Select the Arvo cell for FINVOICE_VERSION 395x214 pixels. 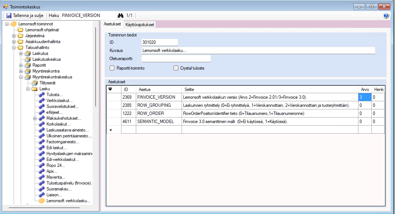[364, 97]
